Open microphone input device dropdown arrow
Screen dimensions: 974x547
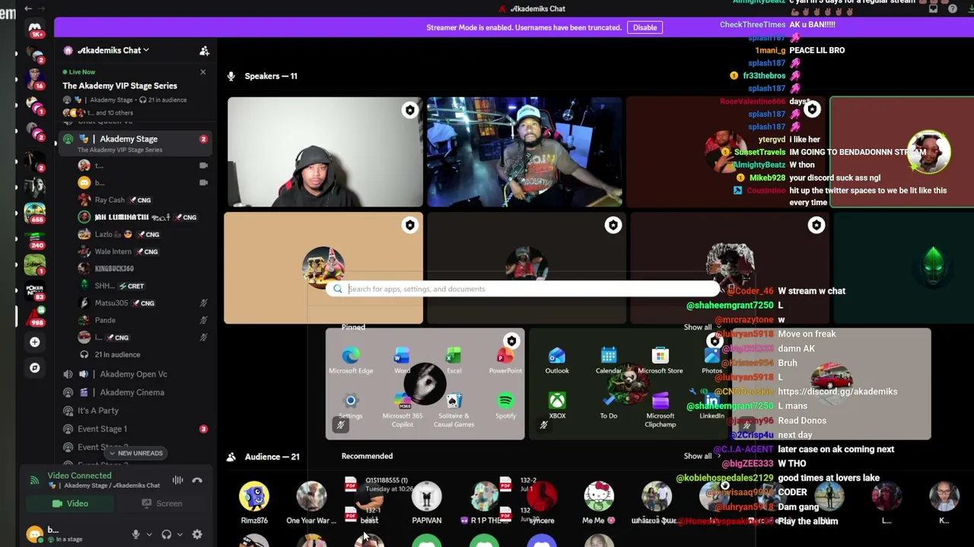pyautogui.click(x=148, y=534)
